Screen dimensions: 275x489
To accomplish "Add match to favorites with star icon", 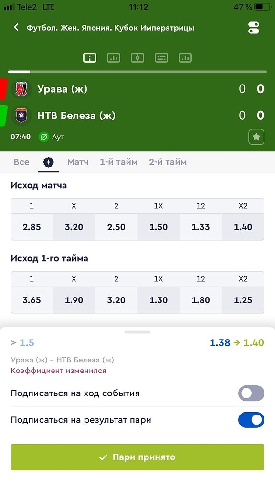I will [x=256, y=137].
